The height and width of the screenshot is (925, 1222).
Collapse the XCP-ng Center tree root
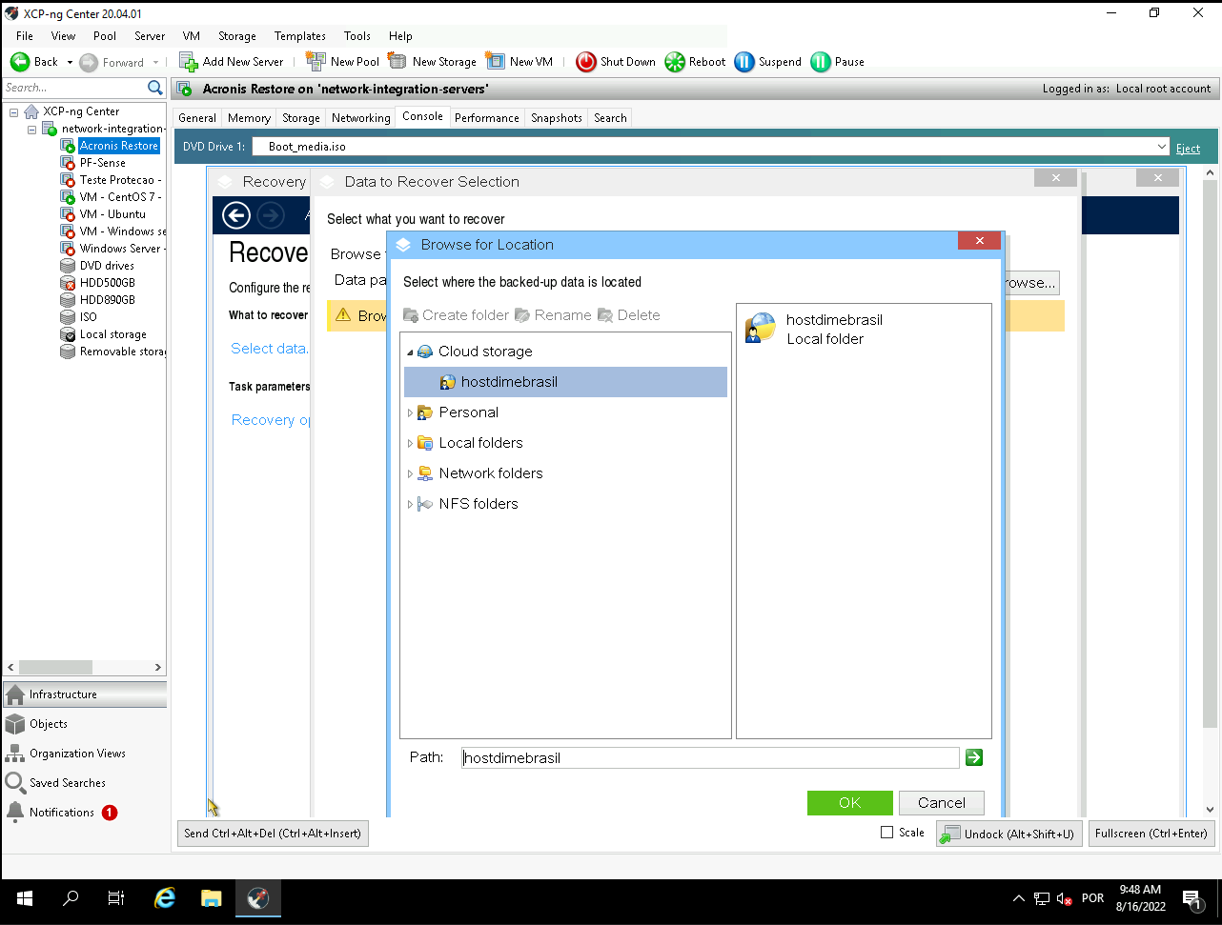point(14,111)
